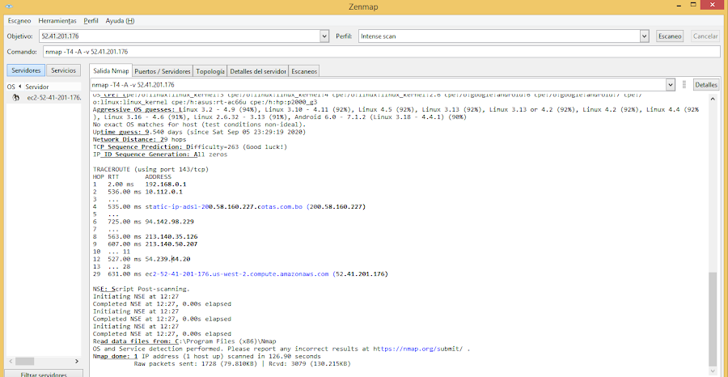Select the Servidores toggle button
This screenshot has width=728, height=377.
[26, 70]
